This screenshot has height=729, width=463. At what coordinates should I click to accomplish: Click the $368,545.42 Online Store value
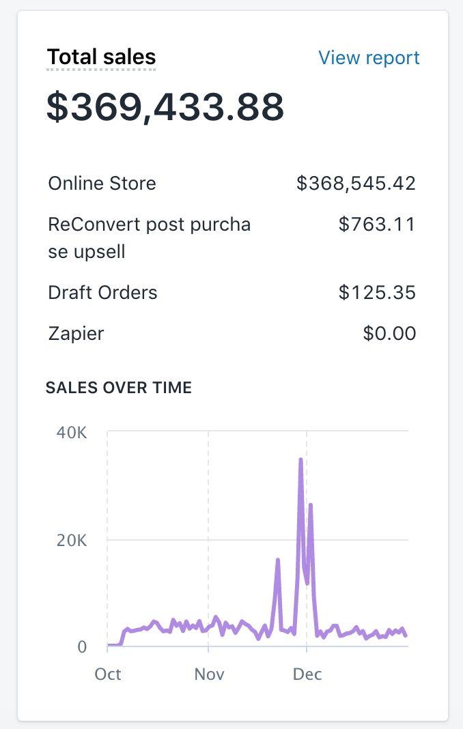356,183
